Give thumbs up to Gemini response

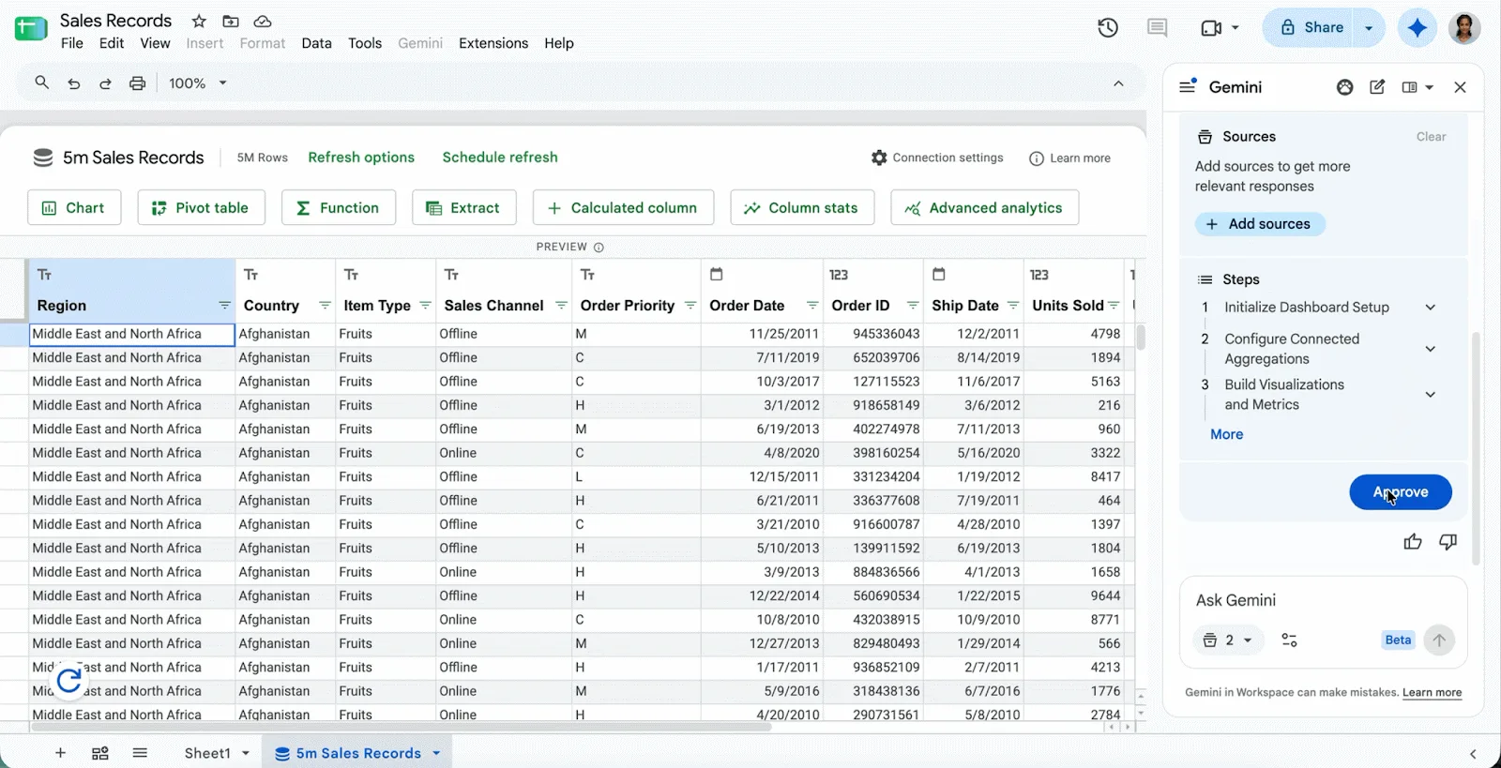coord(1413,542)
